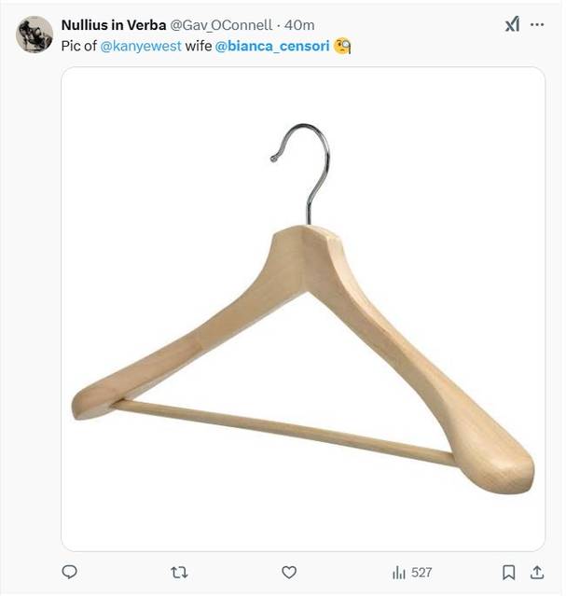
Task: Bookmark this tweet
Action: click(509, 572)
